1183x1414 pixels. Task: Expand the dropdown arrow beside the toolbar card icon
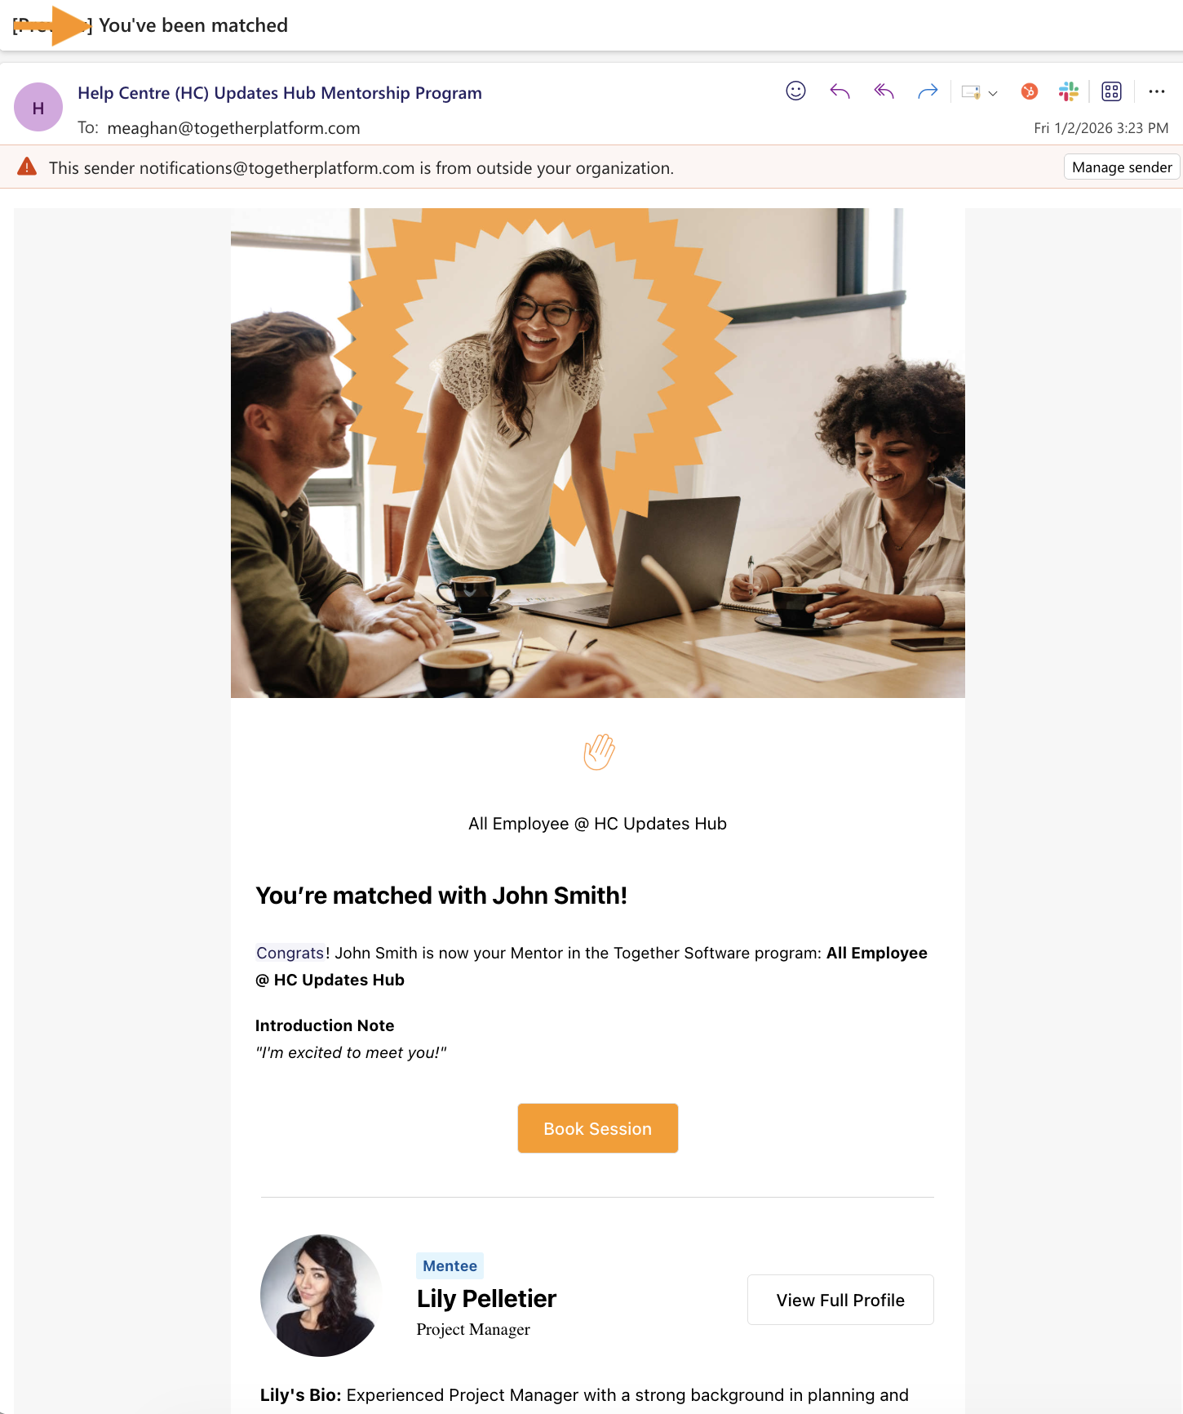(993, 93)
